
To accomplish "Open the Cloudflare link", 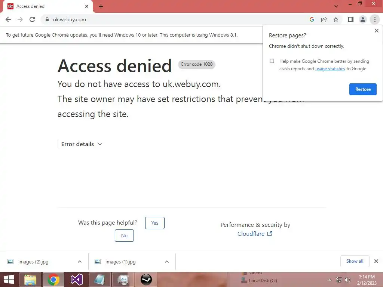I will point(254,234).
